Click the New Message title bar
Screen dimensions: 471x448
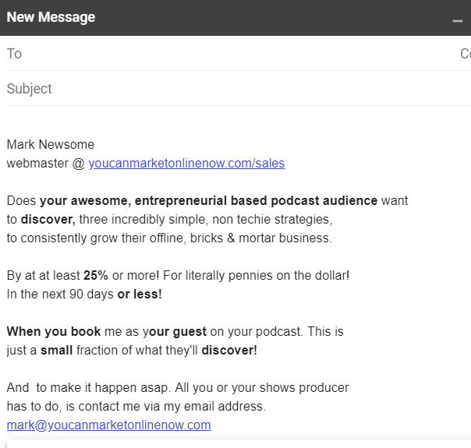pos(234,17)
